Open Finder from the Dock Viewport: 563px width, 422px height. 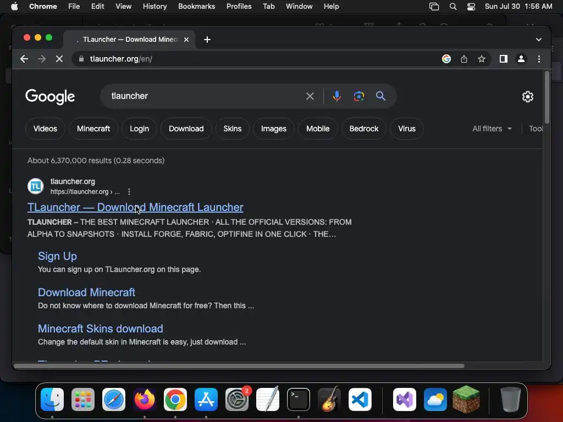(x=52, y=399)
